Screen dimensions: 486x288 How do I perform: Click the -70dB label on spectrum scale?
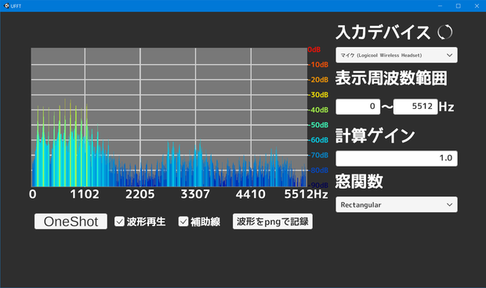point(319,155)
